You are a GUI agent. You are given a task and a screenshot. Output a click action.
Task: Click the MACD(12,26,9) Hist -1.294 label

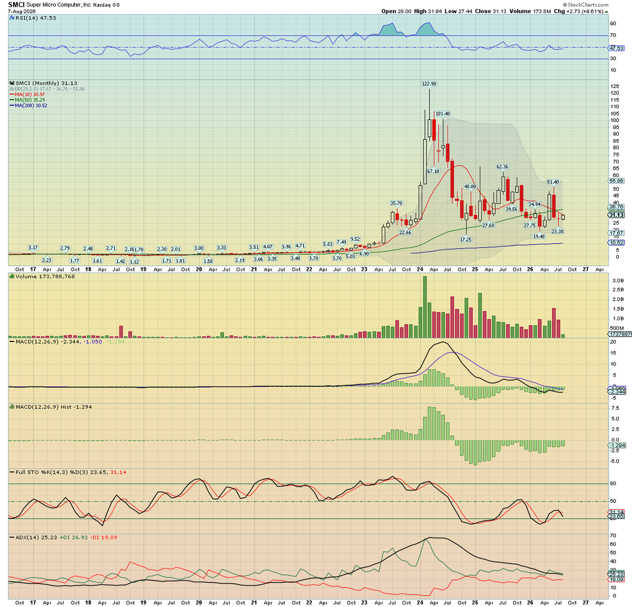[54, 407]
